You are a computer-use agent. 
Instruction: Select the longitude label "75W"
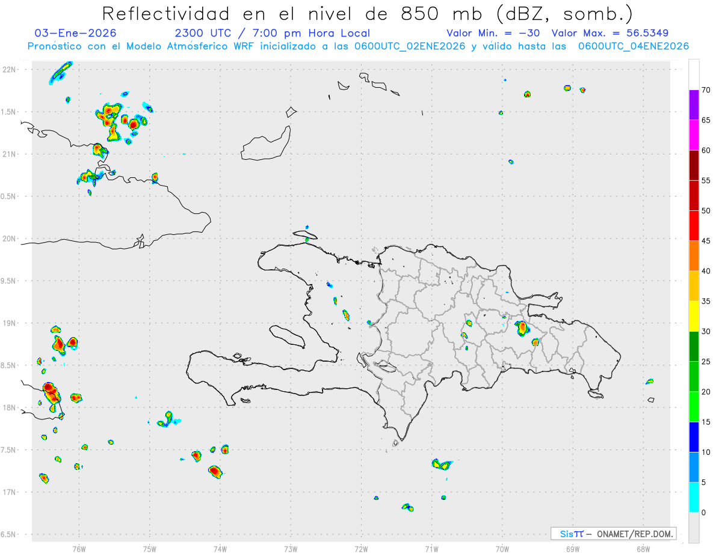pos(150,549)
